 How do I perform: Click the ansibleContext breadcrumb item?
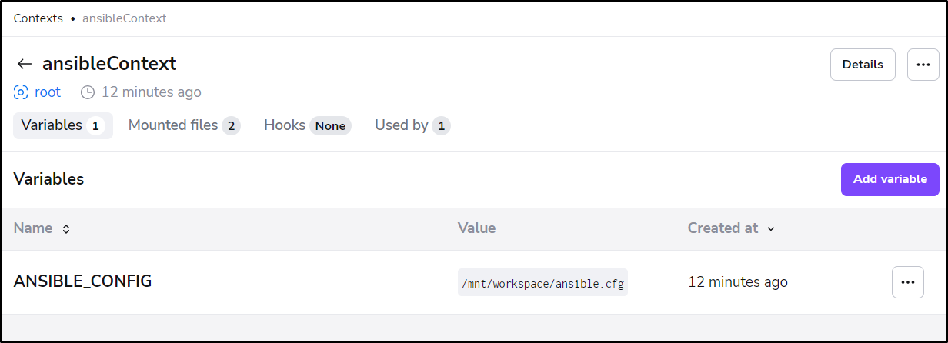[124, 18]
